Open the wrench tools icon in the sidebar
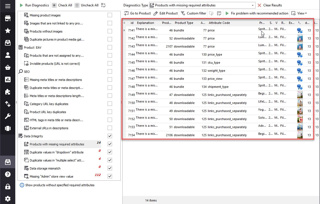Viewport: 320px width, 204px height. (x=8, y=116)
